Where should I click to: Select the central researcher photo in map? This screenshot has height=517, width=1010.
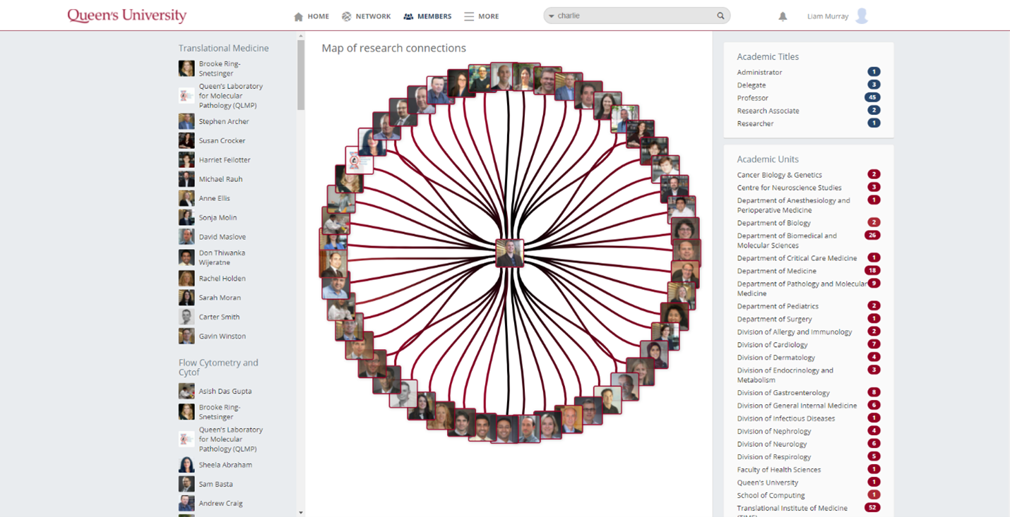click(x=509, y=253)
